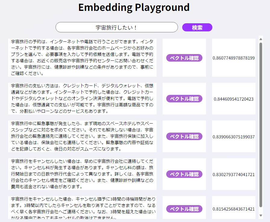The height and width of the screenshot is (222, 270).
Task: Click ベクトル確認 for the emergency (緊急事態) paragraph
Action: (184, 136)
